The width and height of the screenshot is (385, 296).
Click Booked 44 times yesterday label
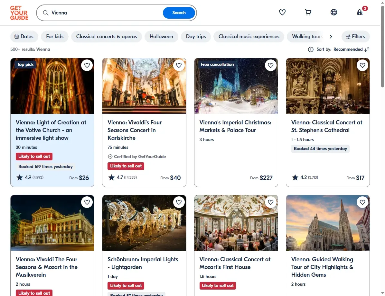(320, 148)
